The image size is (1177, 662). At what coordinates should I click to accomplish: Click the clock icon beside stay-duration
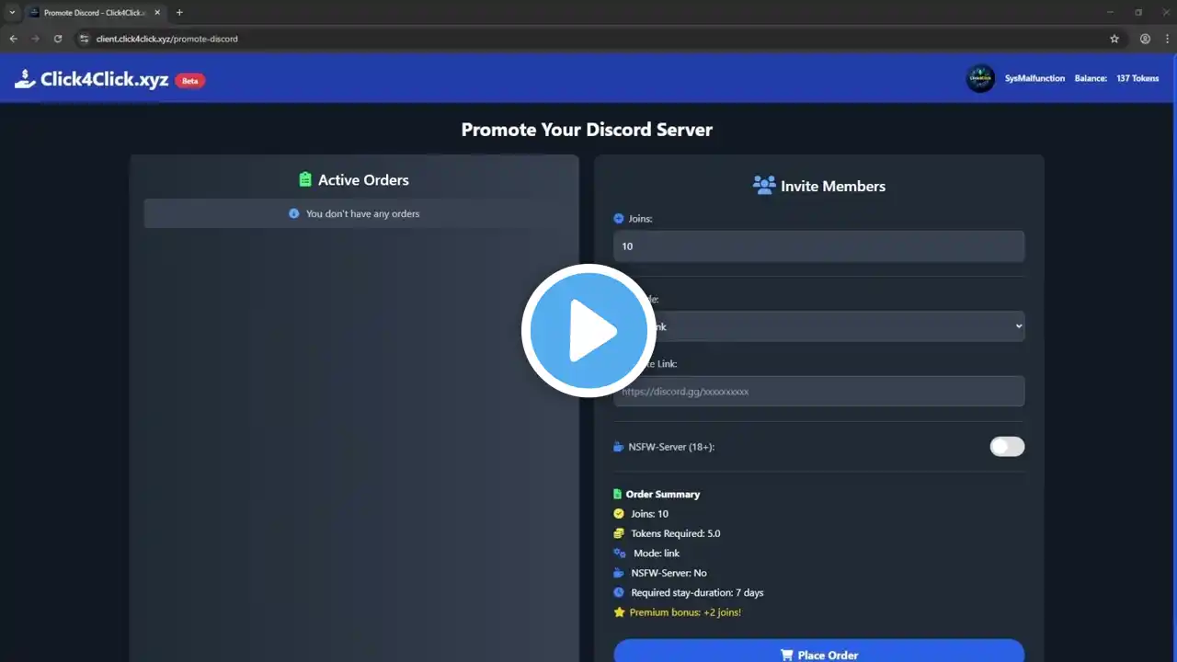[619, 593]
